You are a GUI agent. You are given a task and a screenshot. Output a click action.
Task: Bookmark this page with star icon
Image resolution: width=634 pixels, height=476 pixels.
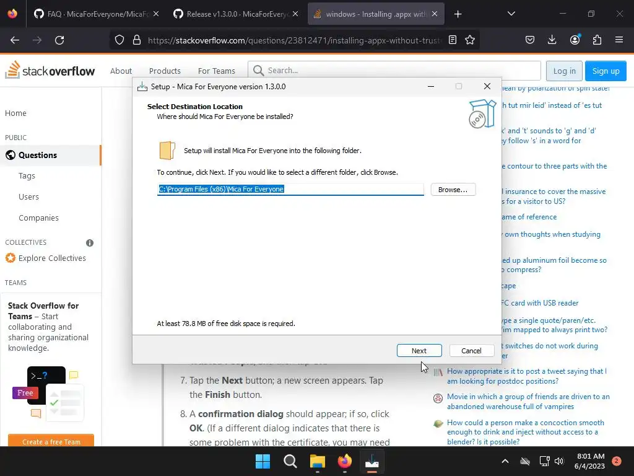click(470, 40)
